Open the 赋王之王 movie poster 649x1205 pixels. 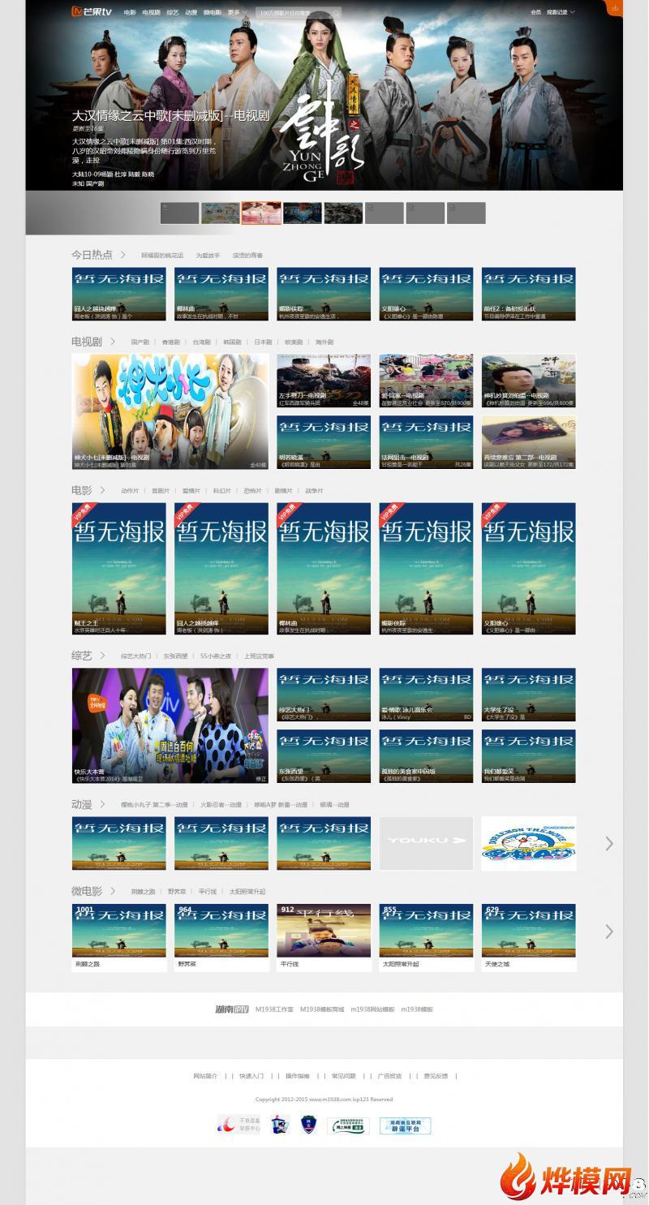coord(118,569)
